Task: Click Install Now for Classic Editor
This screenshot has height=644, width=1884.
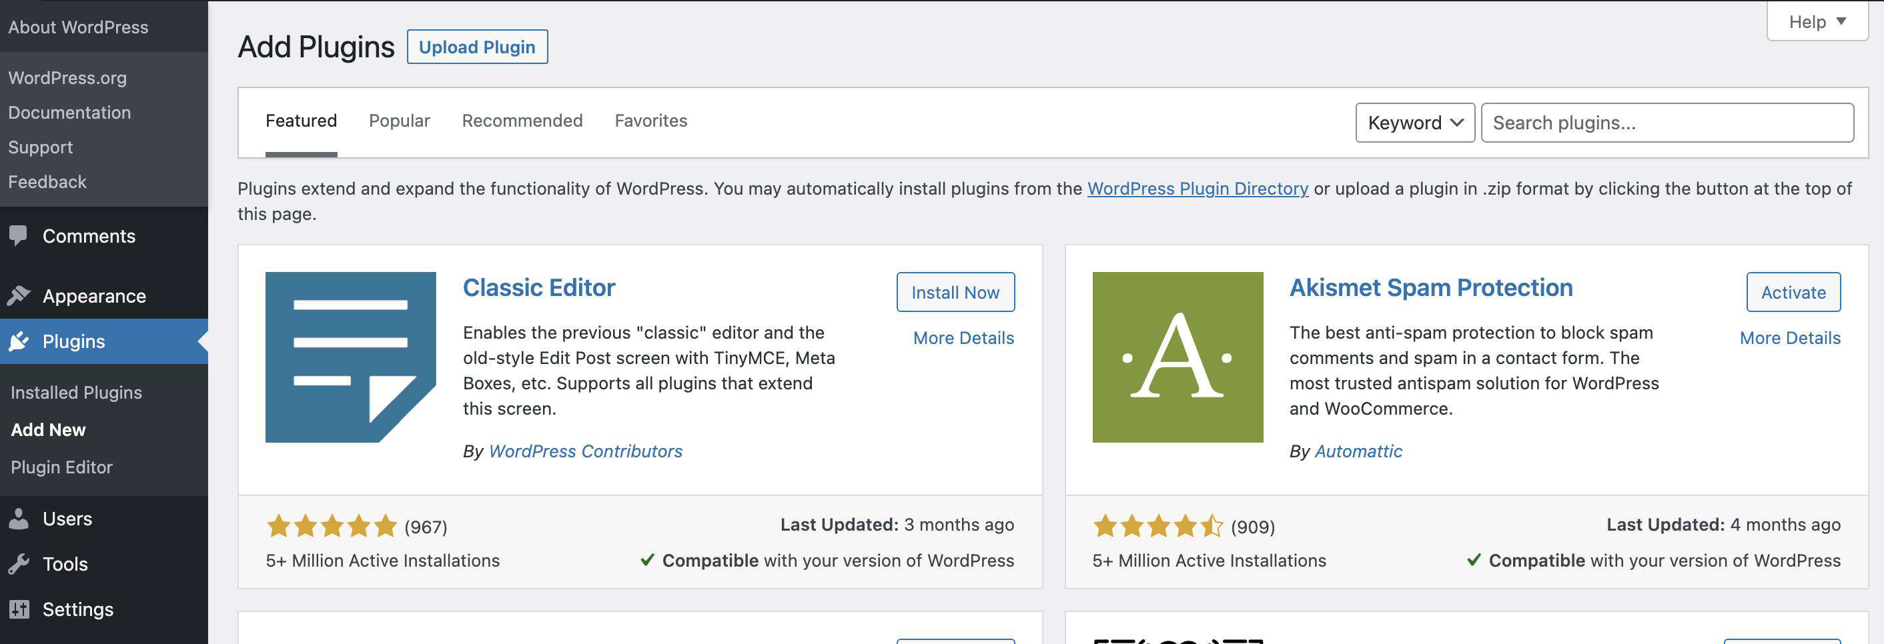Action: pos(955,293)
